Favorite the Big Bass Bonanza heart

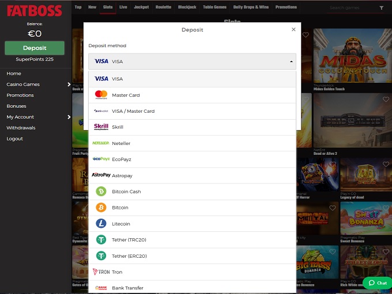pos(333,251)
